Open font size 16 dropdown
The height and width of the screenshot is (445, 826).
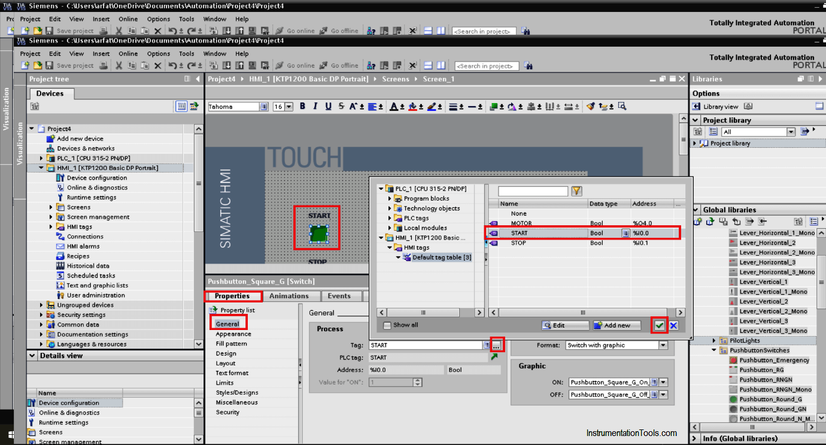click(x=289, y=107)
